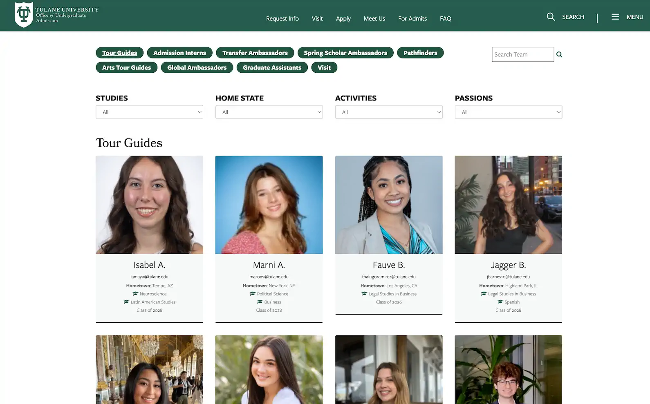
Task: Open the Home State dropdown
Action: click(x=269, y=112)
